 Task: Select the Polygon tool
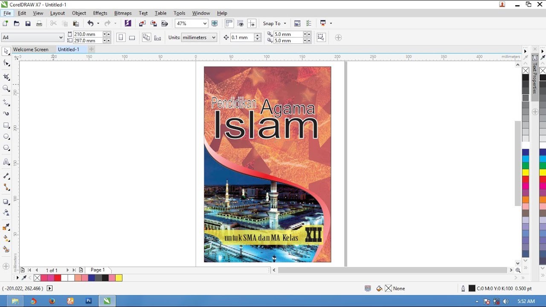tap(6, 148)
